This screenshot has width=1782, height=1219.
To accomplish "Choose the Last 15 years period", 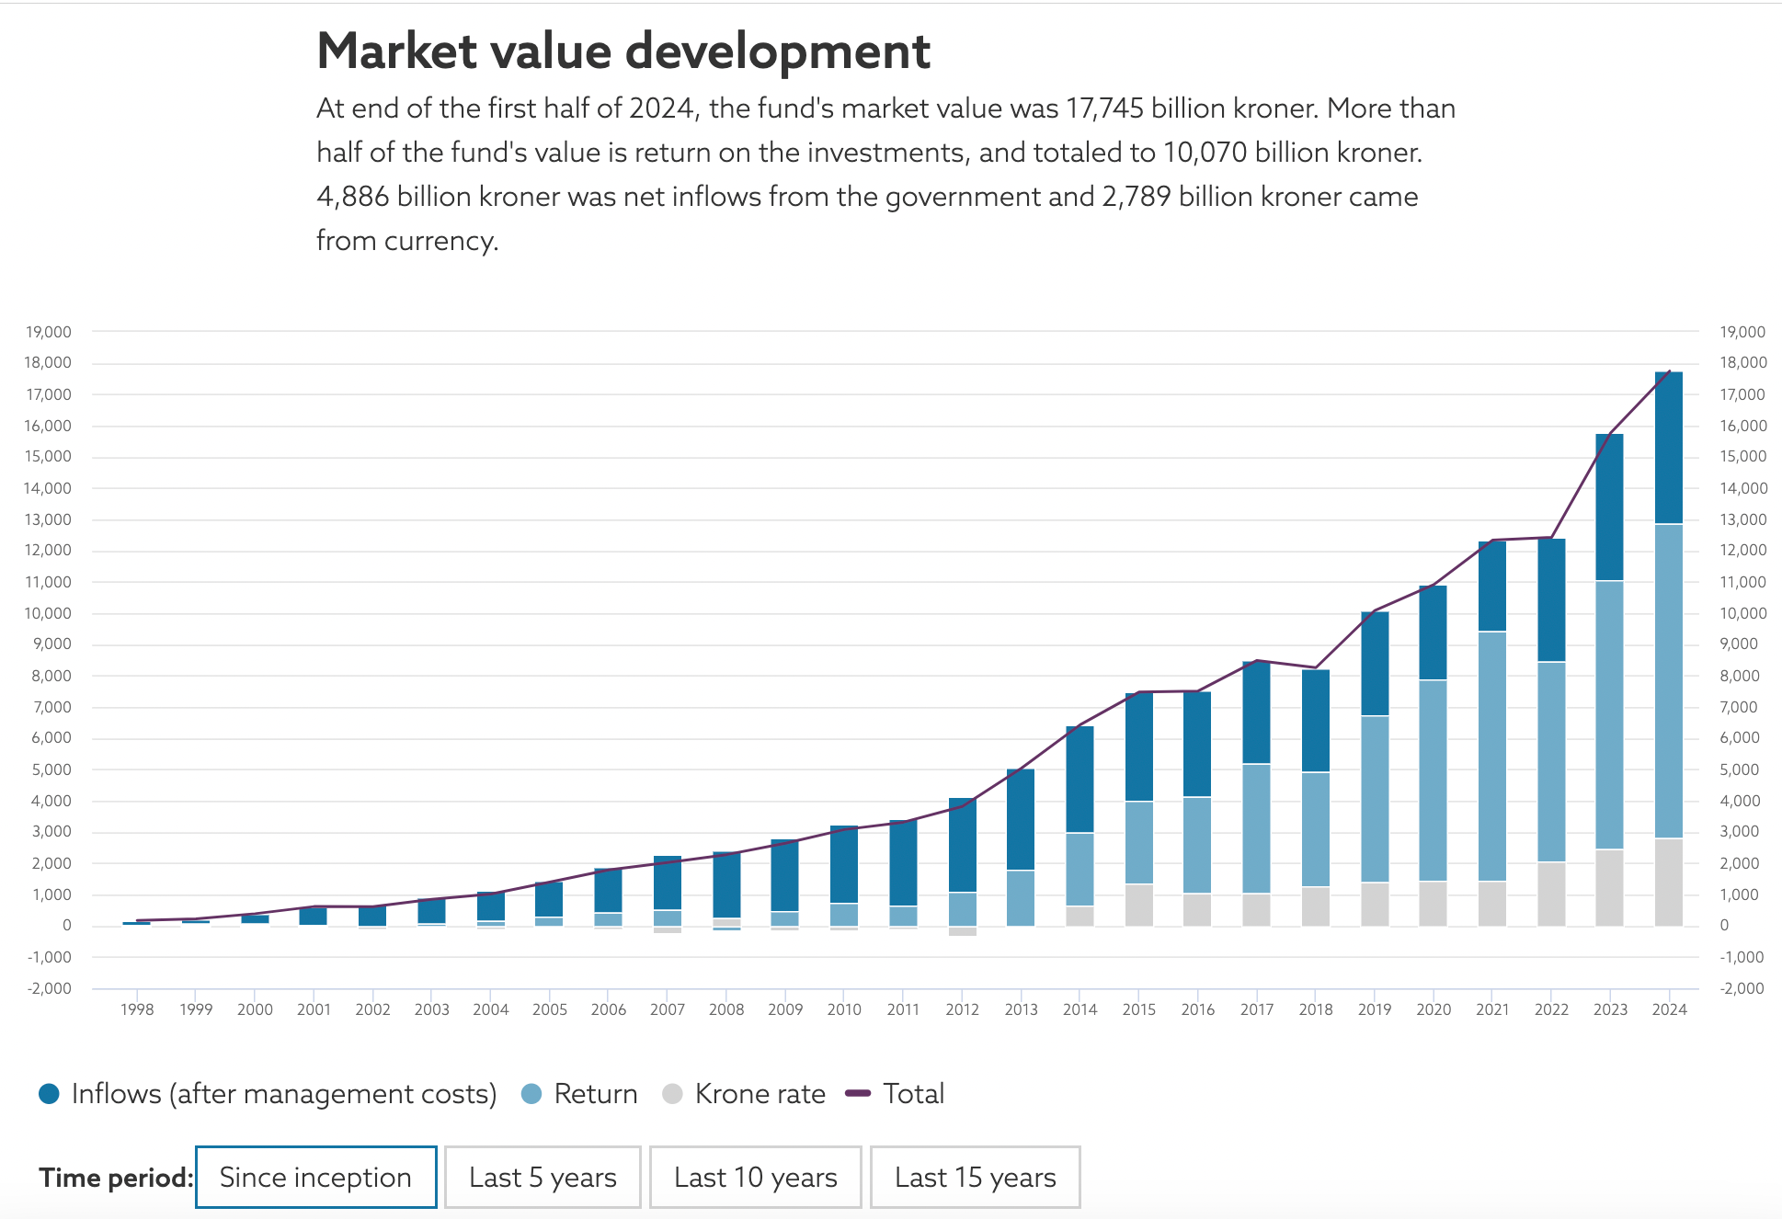I will point(975,1177).
